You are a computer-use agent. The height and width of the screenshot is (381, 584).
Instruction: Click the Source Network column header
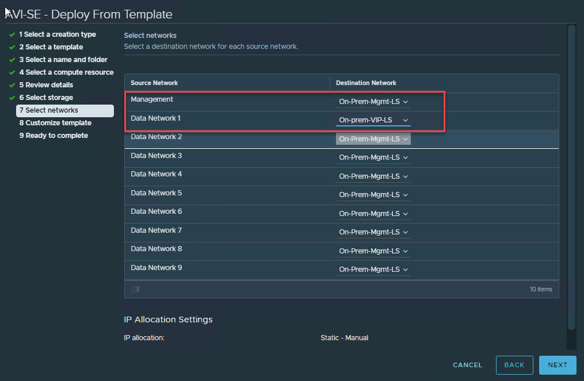pos(154,83)
